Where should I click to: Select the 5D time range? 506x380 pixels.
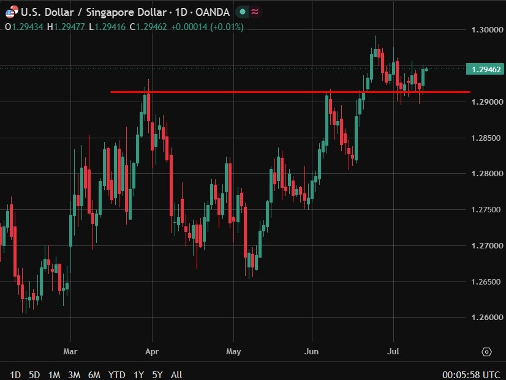(34, 375)
